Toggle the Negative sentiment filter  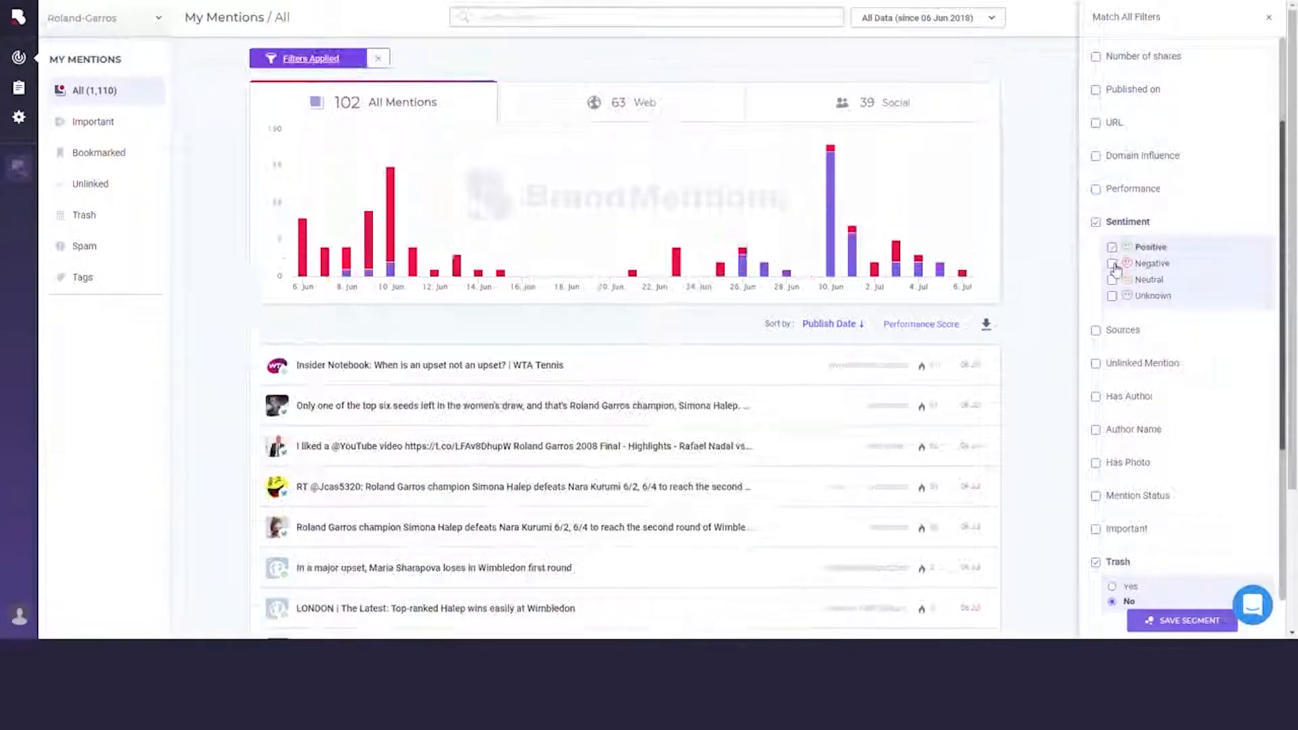pos(1111,262)
